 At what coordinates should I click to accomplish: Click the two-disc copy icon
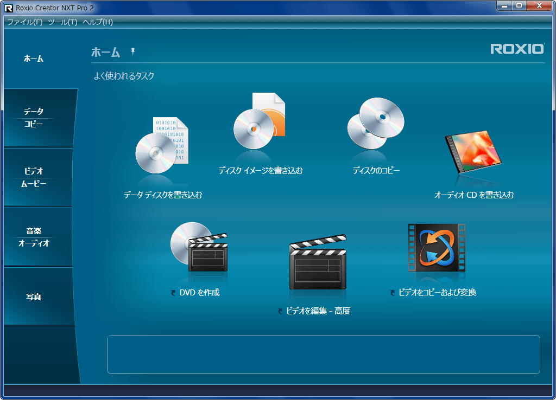coord(376,124)
